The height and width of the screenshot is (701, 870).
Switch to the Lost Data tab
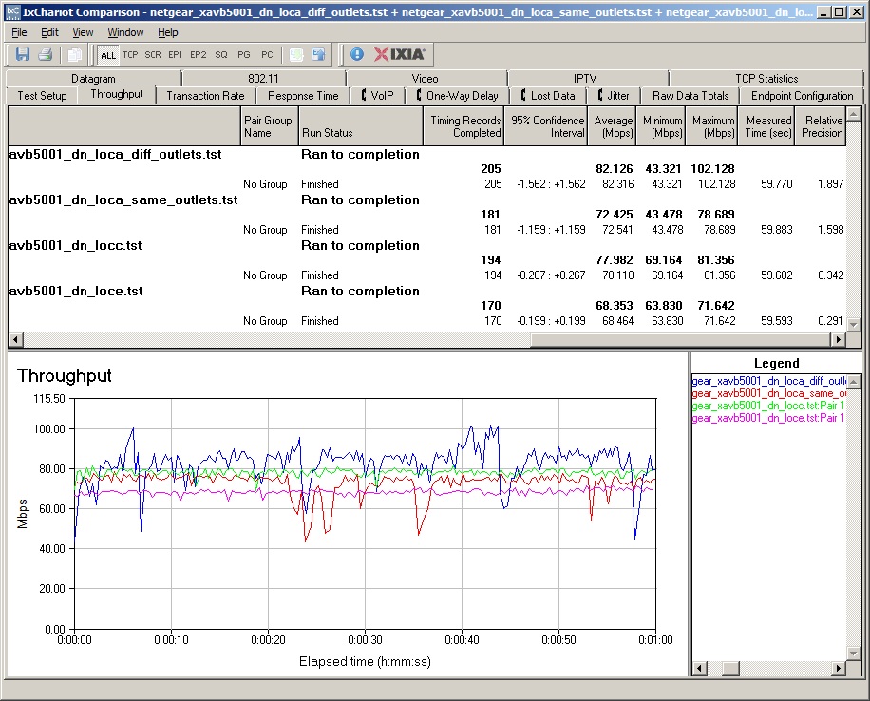(x=548, y=96)
